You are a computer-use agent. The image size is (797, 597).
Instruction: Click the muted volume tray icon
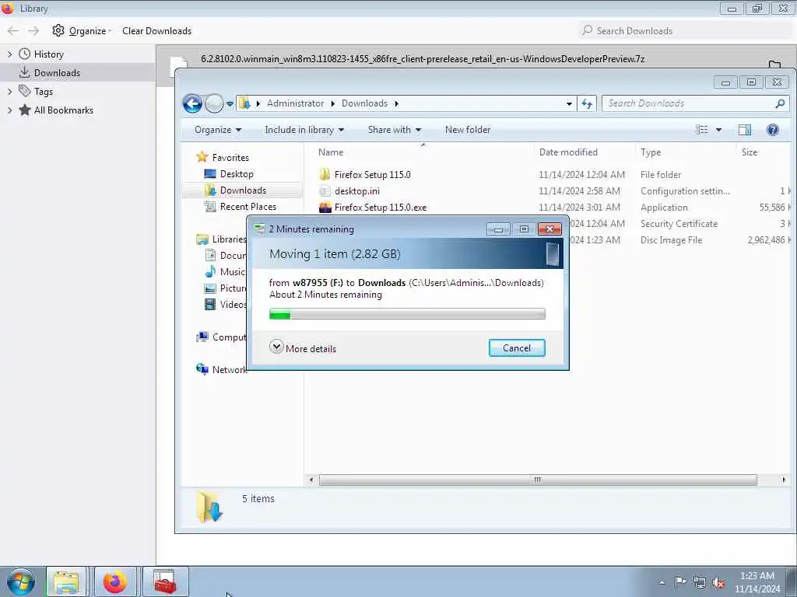(x=718, y=582)
